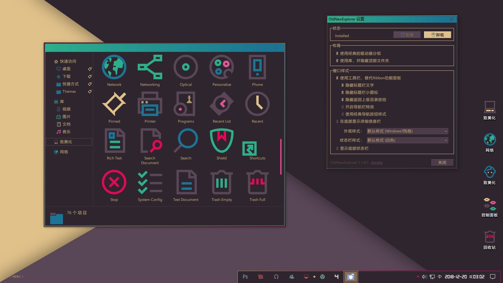The image size is (503, 283).
Task: Show hidden system tray icons arrow
Action: click(x=418, y=277)
